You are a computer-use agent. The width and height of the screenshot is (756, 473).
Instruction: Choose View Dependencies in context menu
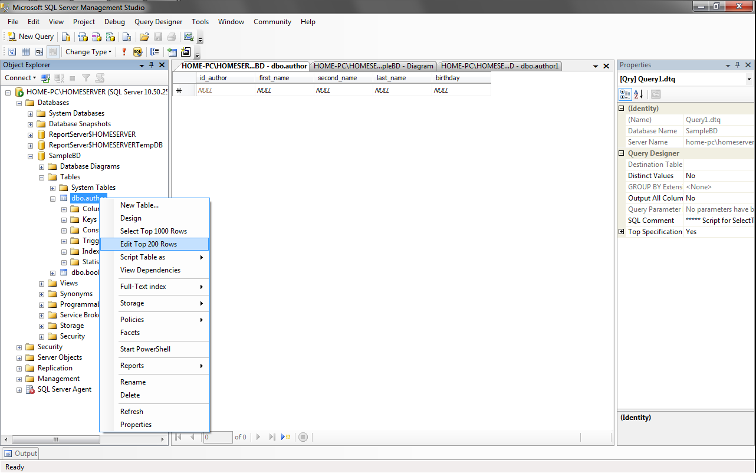[x=155, y=270]
